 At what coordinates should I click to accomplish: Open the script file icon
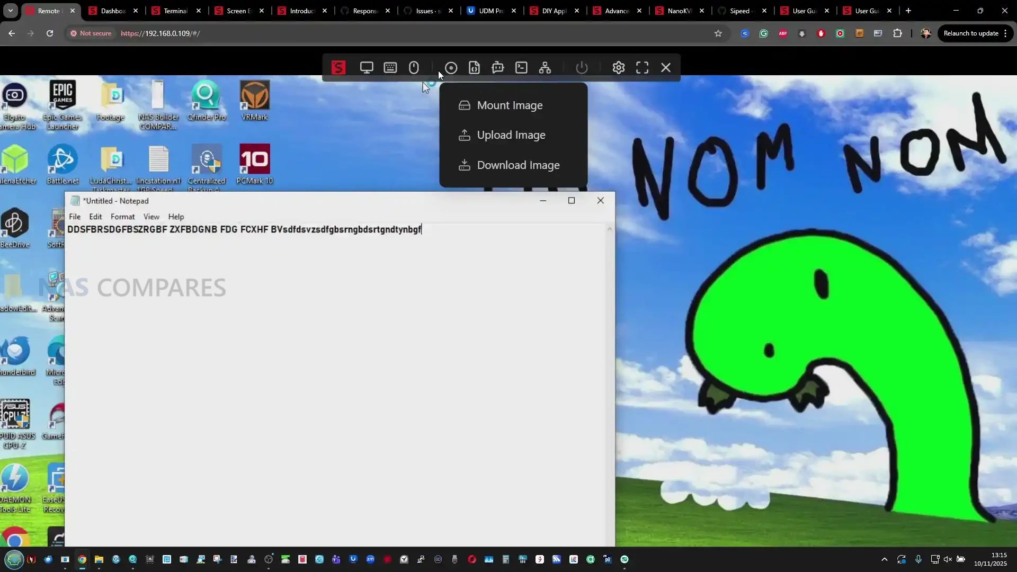point(474,68)
